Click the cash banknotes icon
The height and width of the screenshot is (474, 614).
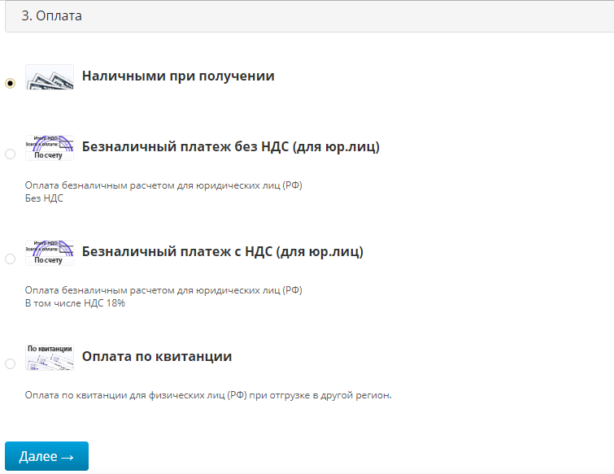click(50, 77)
